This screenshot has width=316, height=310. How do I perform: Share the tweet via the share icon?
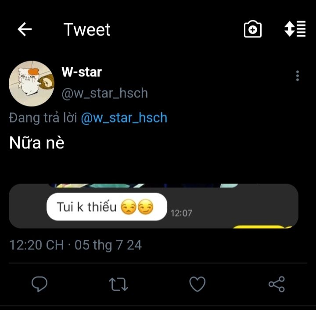pos(276,284)
